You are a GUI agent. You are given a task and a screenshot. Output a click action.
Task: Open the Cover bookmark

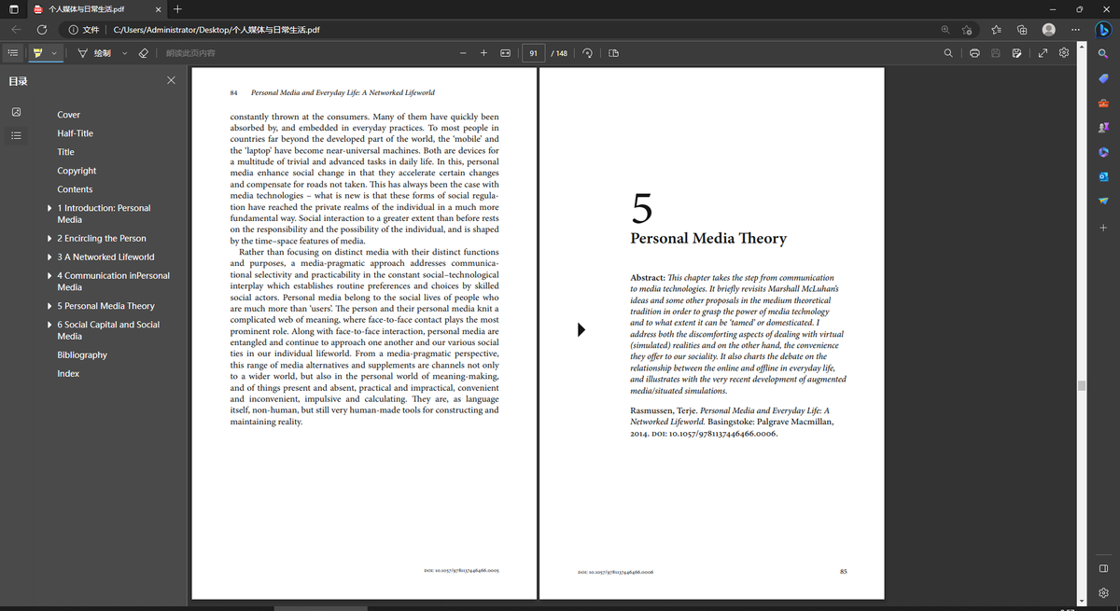click(x=69, y=115)
